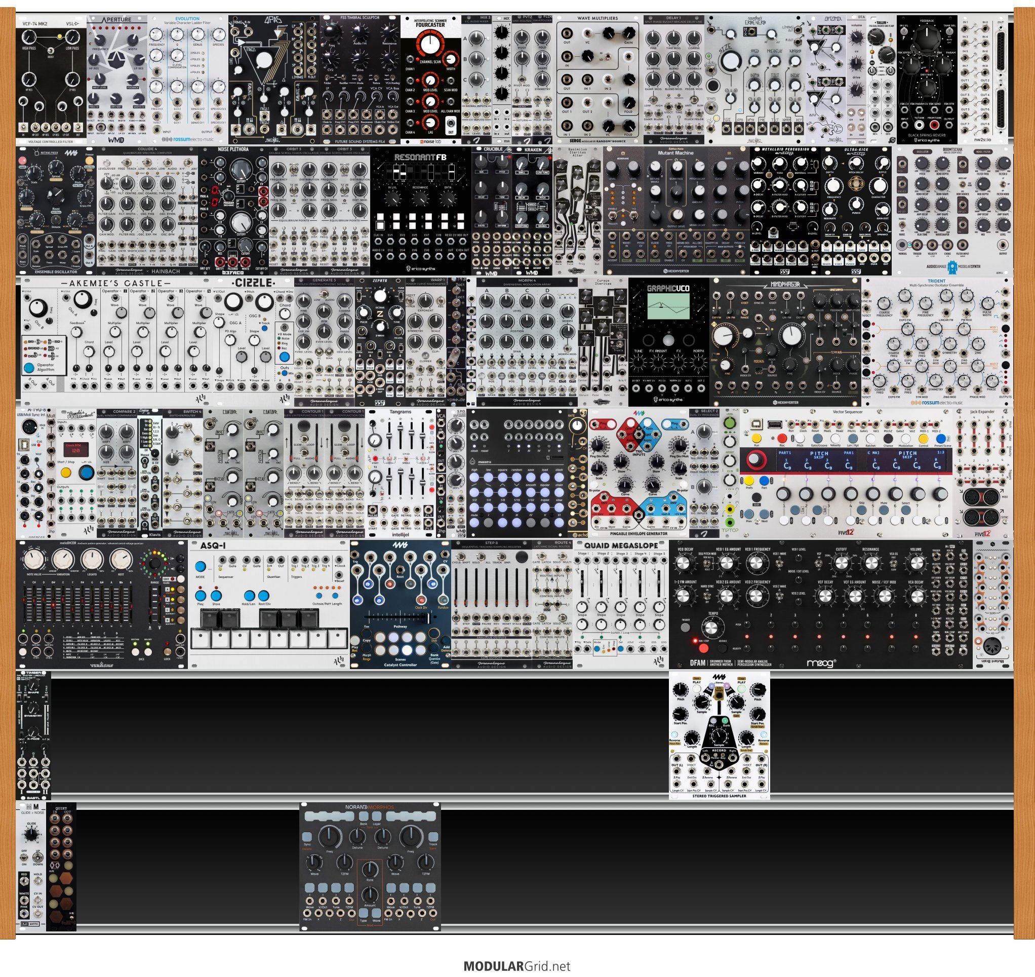
Task: Click the Rest/Div button on ASQ-1
Action: [264, 595]
